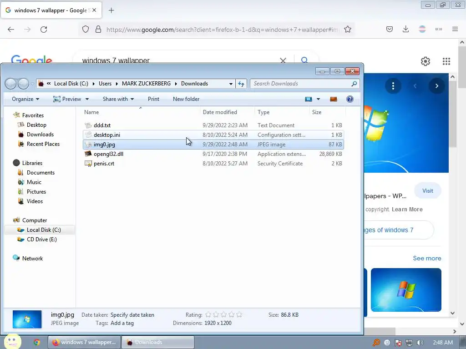Select windows 7 wallpaper taskbar button
This screenshot has width=466, height=349.
point(84,342)
